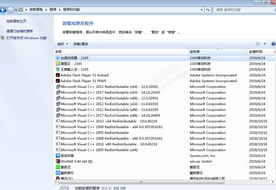This screenshot has height=190, width=276.
Task: Click the search 程序和功能 input field
Action: (x=244, y=10)
